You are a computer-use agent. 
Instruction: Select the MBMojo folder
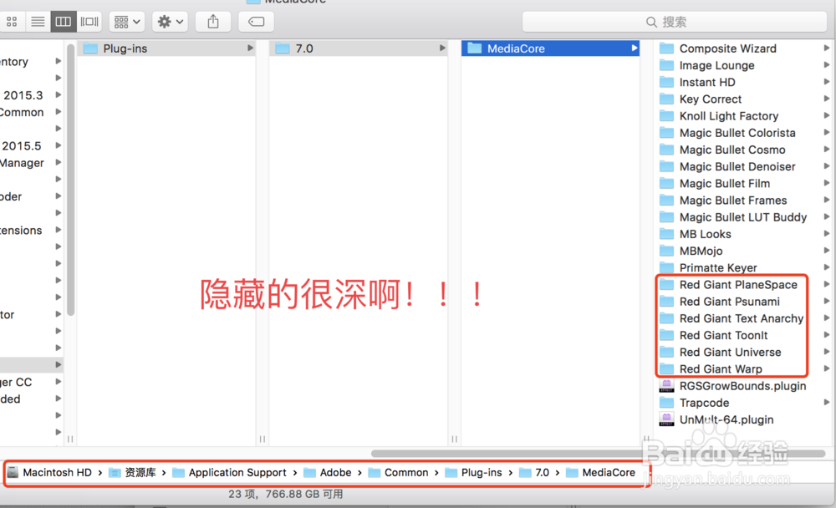(x=744, y=251)
